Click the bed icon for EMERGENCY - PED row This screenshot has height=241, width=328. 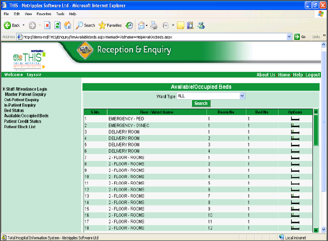(x=295, y=119)
